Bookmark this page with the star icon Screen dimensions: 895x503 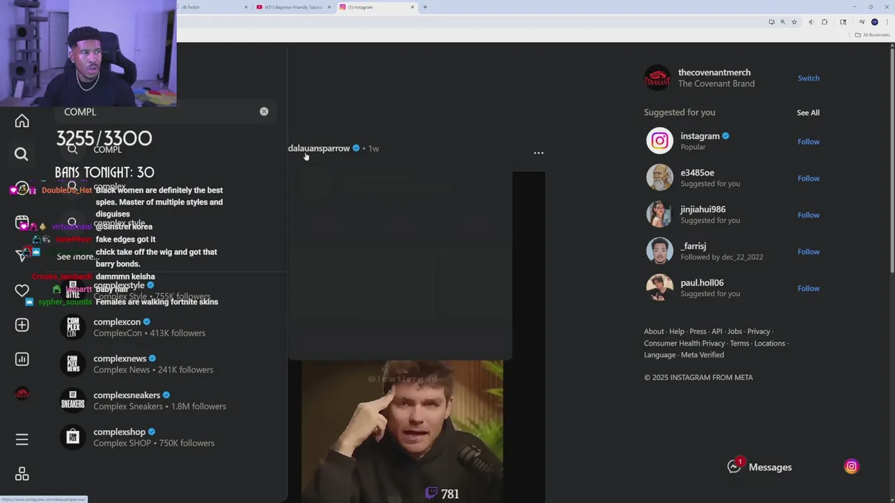[794, 22]
